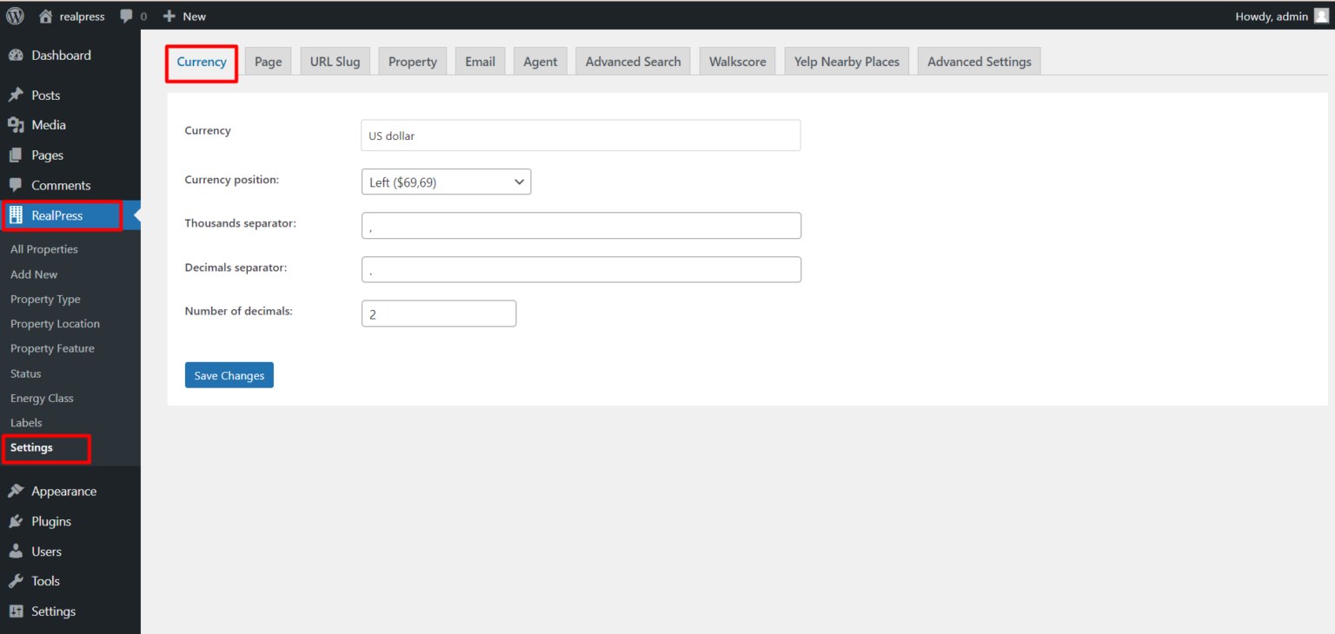This screenshot has height=634, width=1335.
Task: Open All Properties from RealPress menu
Action: pyautogui.click(x=43, y=249)
